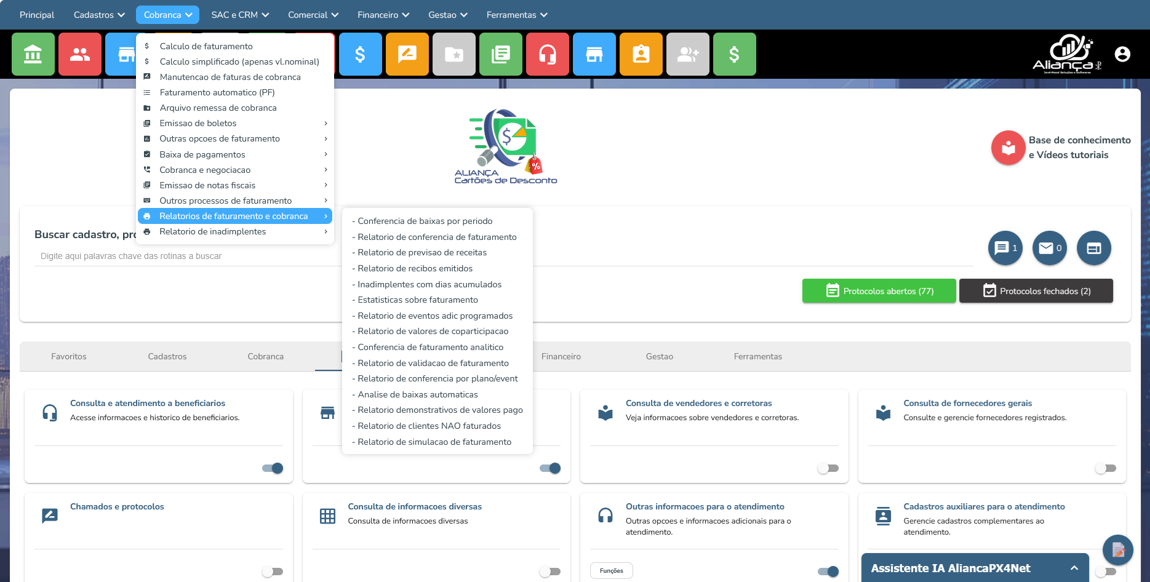
Task: Click icon of Consulta de vendedores e corretoras
Action: (x=605, y=412)
